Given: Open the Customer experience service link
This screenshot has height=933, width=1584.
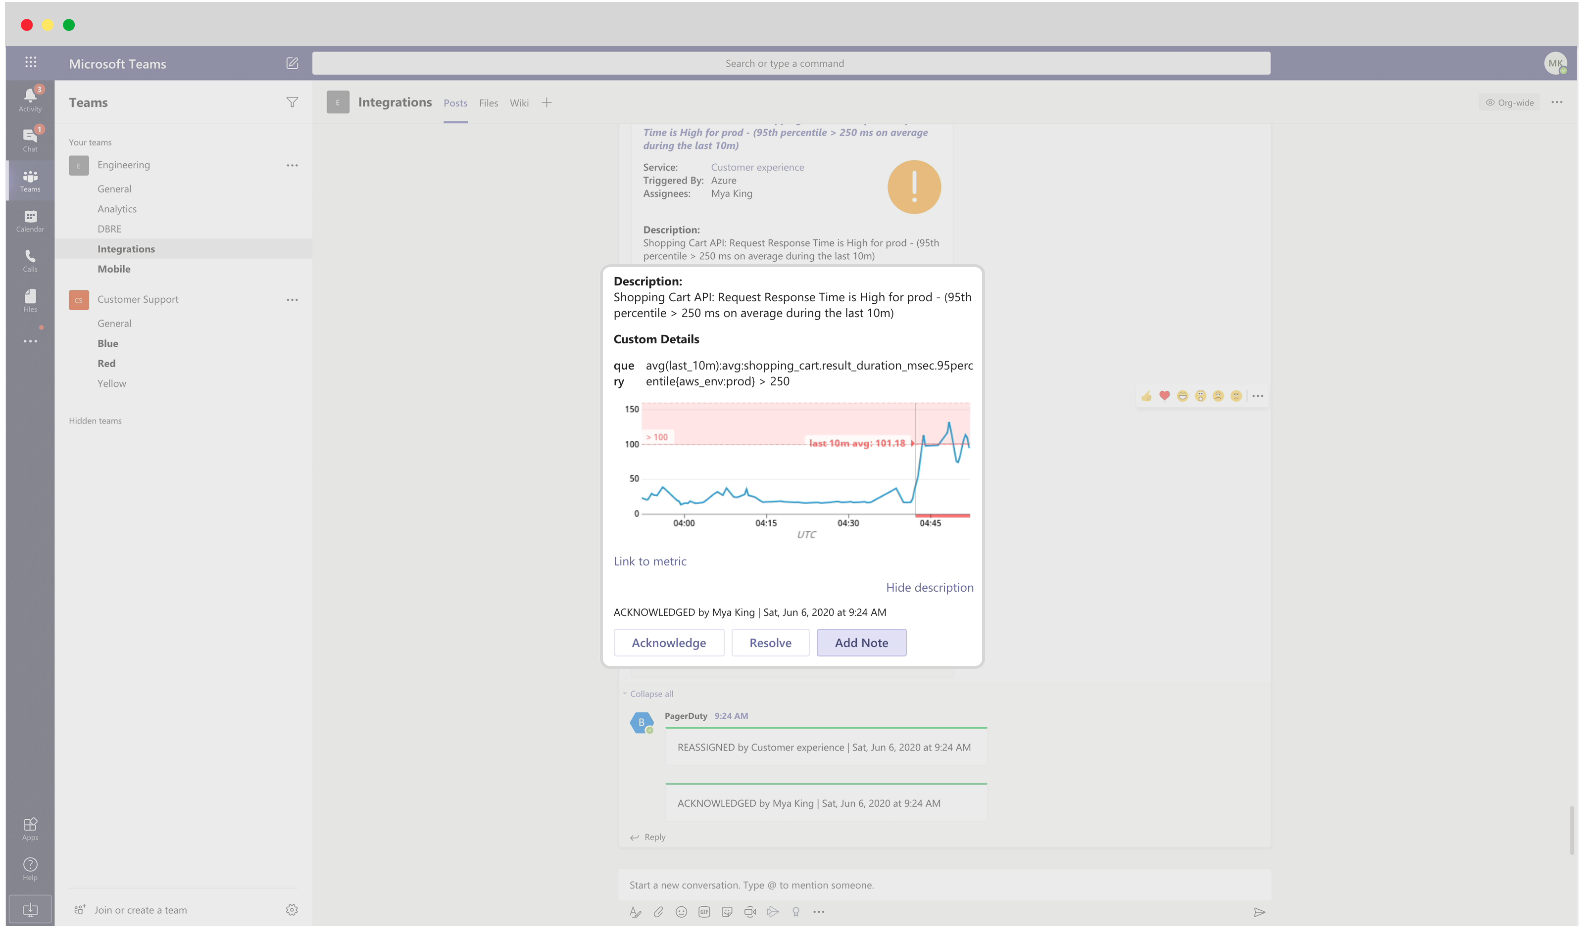Looking at the screenshot, I should point(757,167).
